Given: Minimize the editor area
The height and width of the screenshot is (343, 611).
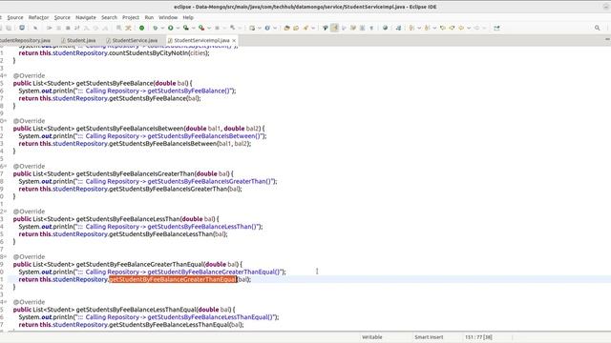Looking at the screenshot, I should coord(607,40).
